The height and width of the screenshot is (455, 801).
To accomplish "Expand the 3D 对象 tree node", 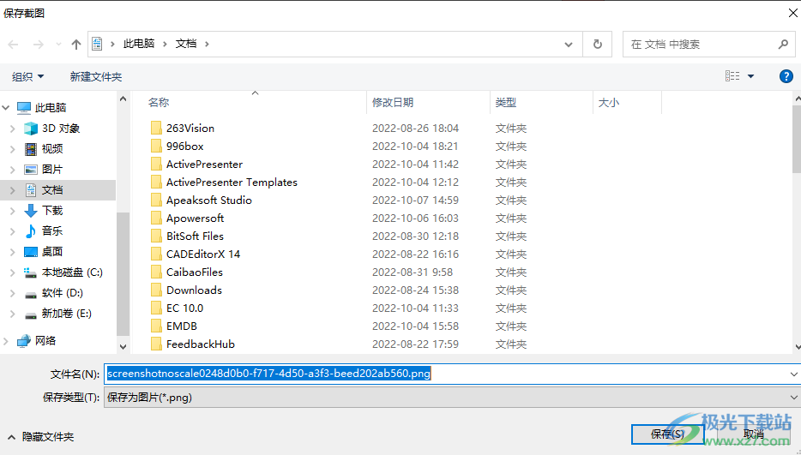I will click(x=13, y=129).
